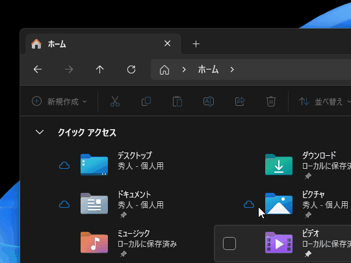Select the ピクチャ name text
351x263 pixels.
313,194
